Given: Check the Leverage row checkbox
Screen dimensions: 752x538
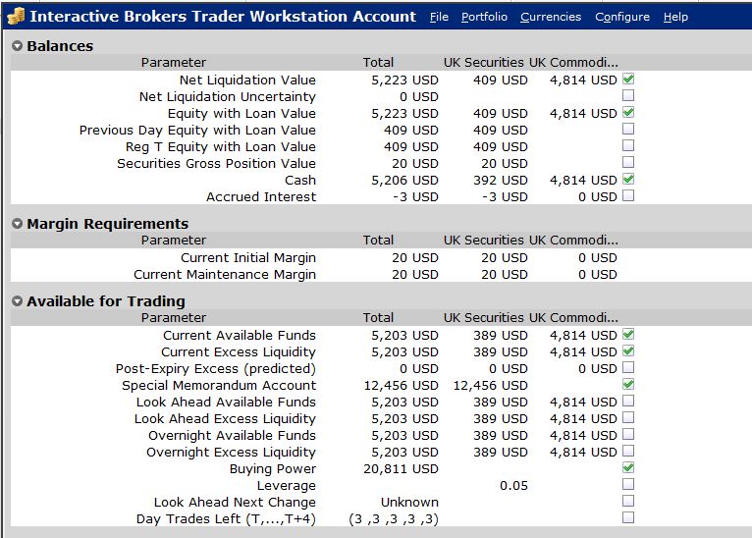Looking at the screenshot, I should (627, 484).
